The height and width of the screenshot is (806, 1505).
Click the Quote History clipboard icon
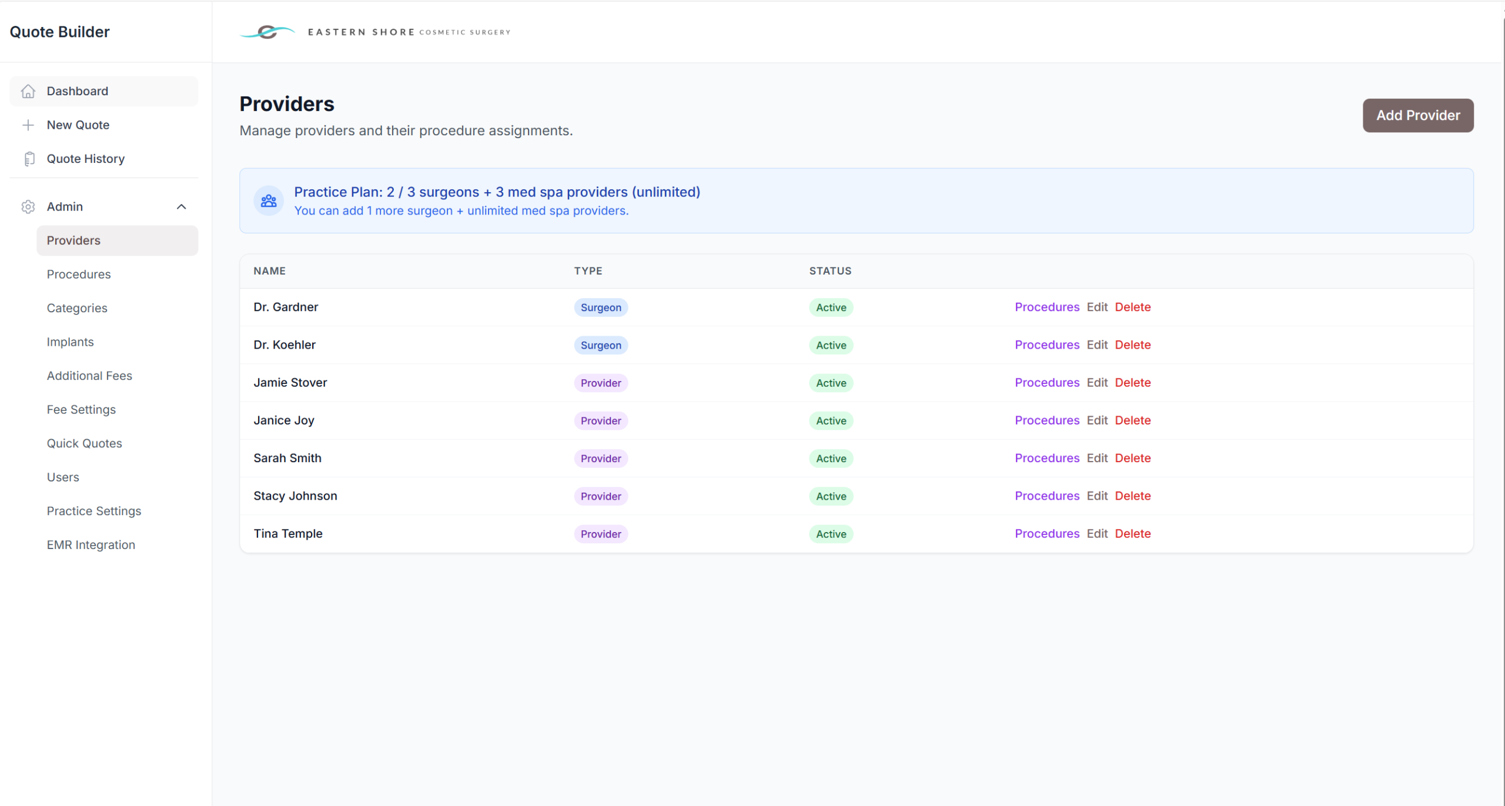29,159
